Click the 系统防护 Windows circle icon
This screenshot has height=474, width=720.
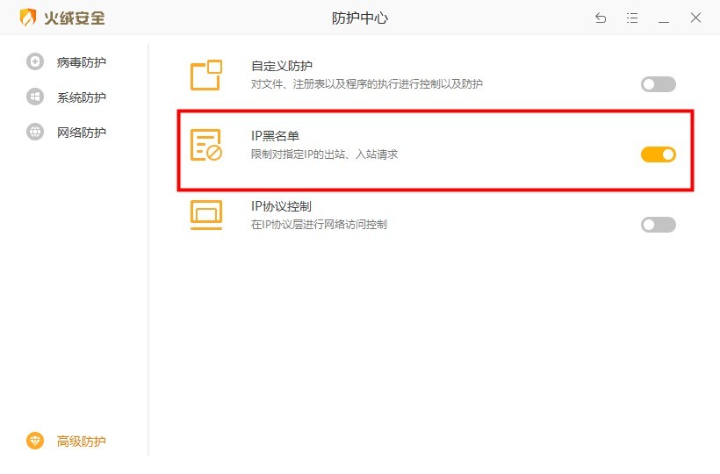click(35, 97)
